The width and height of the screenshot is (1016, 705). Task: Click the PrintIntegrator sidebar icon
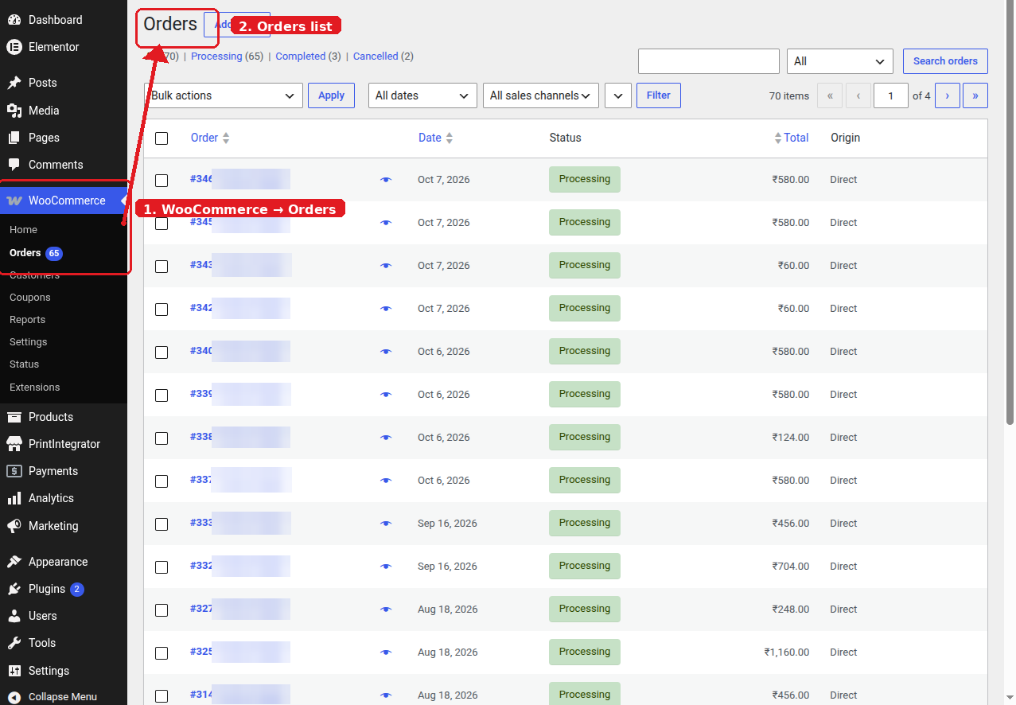click(14, 444)
